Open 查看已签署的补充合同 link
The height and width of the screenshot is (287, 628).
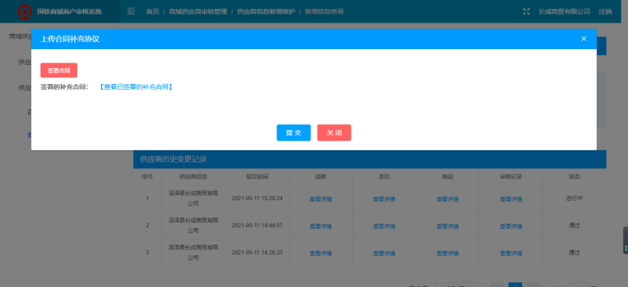tap(136, 87)
